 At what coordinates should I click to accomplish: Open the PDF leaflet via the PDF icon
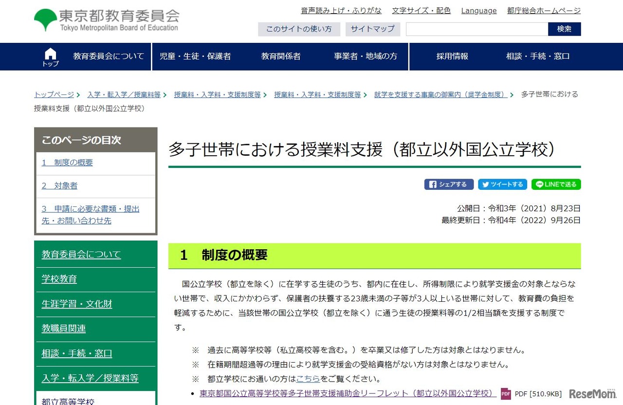point(506,393)
